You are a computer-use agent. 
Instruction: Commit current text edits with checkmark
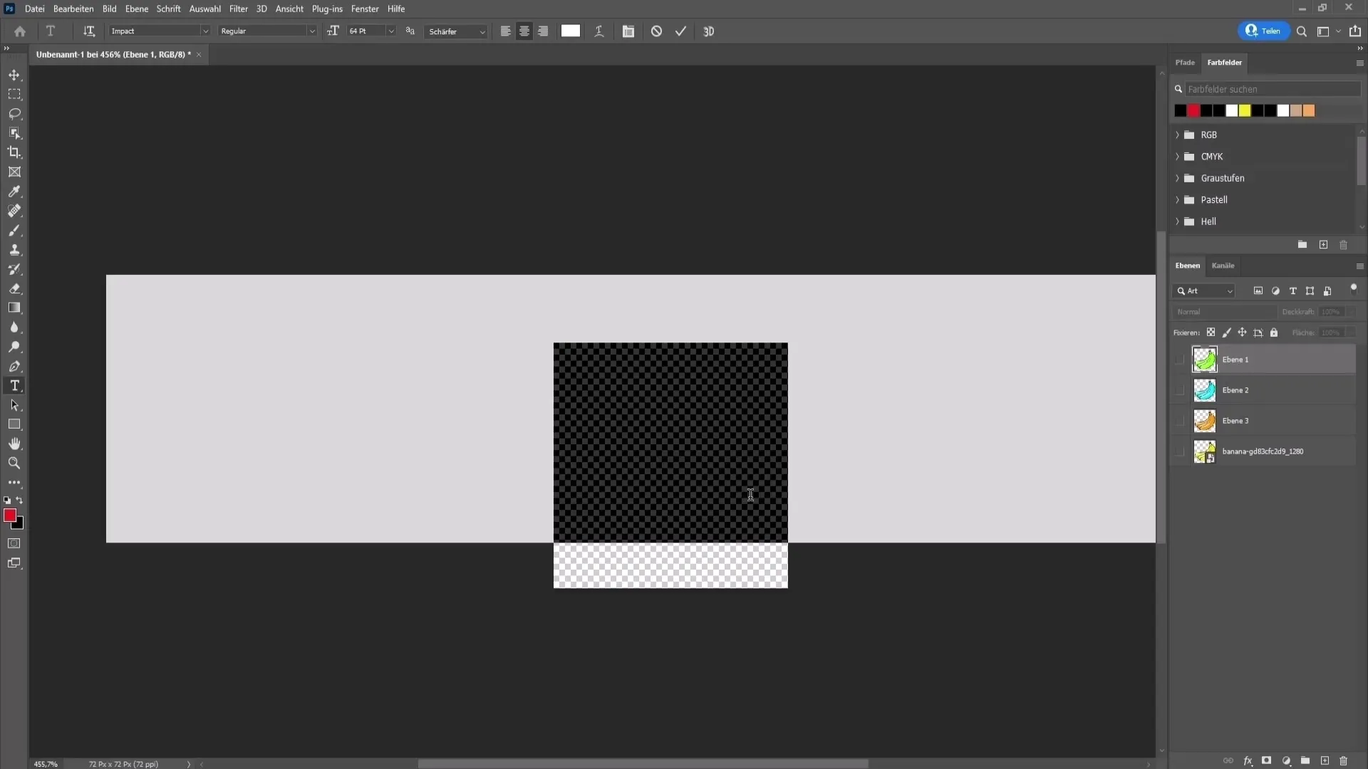tap(680, 31)
